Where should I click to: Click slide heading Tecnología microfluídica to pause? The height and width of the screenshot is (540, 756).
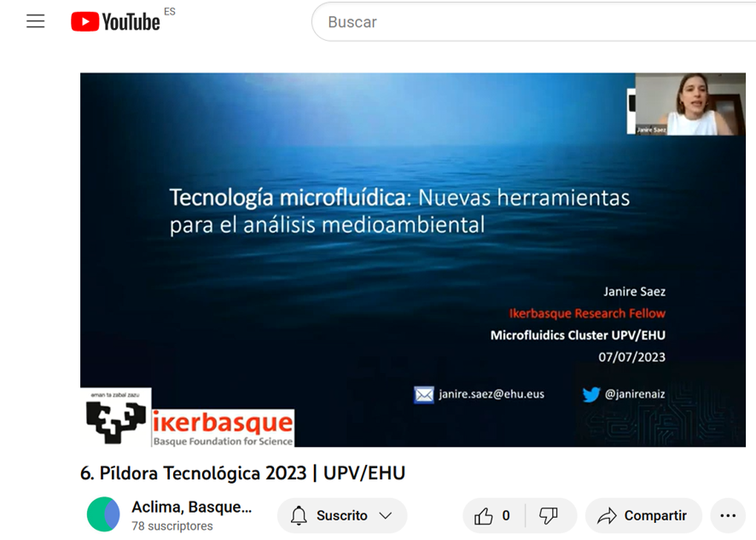pyautogui.click(x=289, y=198)
